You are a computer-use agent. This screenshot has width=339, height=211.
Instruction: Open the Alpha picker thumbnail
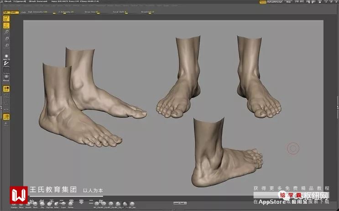[x=6, y=57]
